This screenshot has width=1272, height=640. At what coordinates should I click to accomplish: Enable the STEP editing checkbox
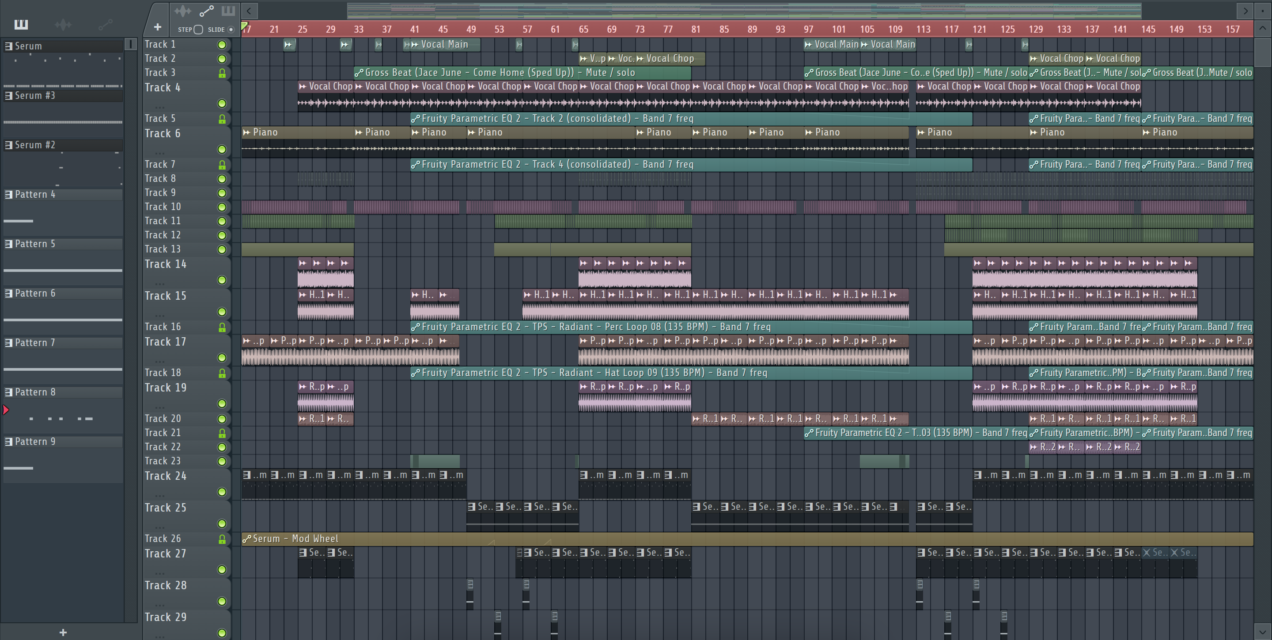[x=198, y=30]
